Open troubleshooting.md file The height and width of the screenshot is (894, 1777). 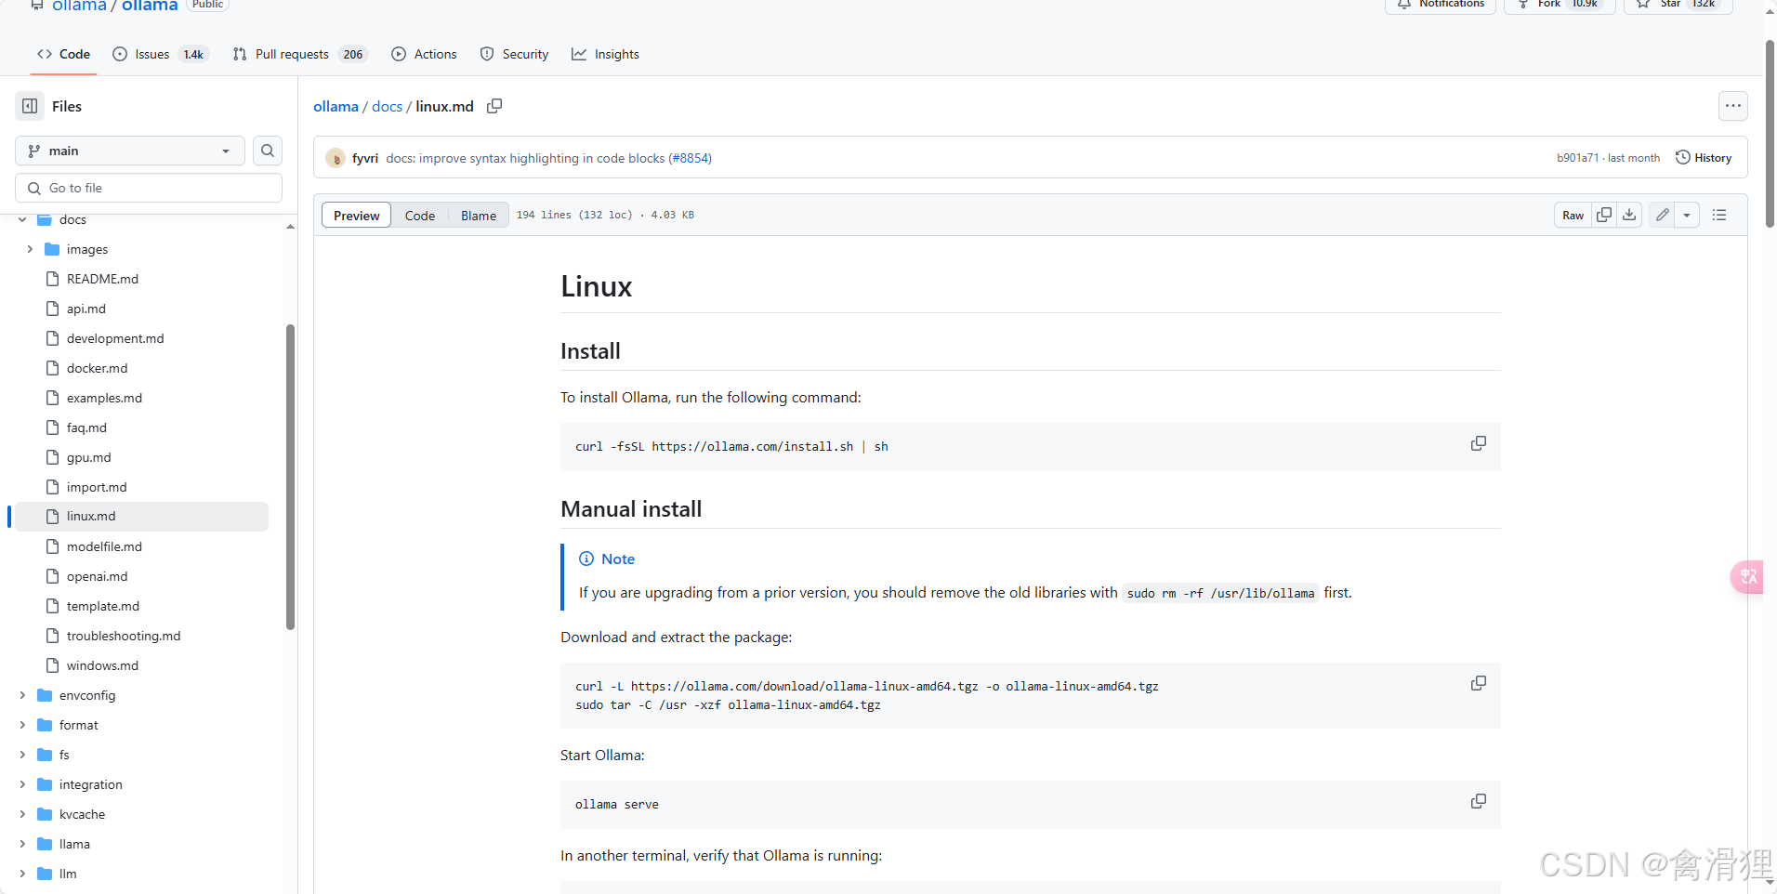coord(124,636)
